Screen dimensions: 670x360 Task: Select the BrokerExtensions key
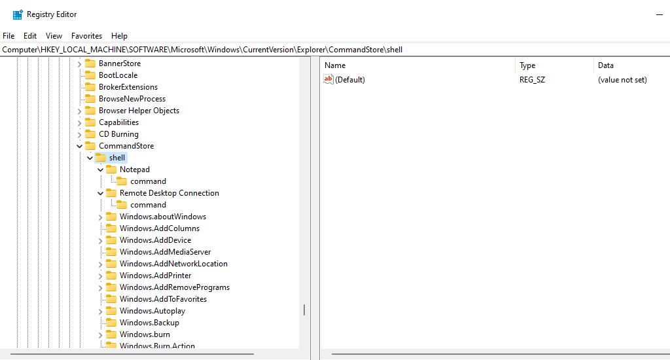(128, 87)
